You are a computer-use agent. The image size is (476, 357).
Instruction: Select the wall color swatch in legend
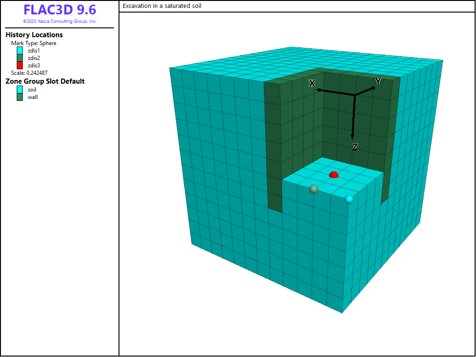click(20, 97)
